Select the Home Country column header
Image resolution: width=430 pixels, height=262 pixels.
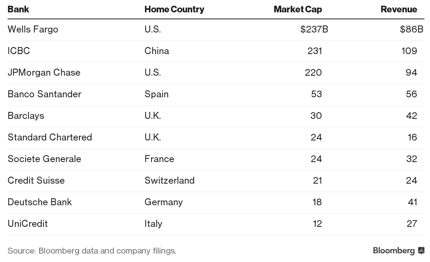[174, 9]
